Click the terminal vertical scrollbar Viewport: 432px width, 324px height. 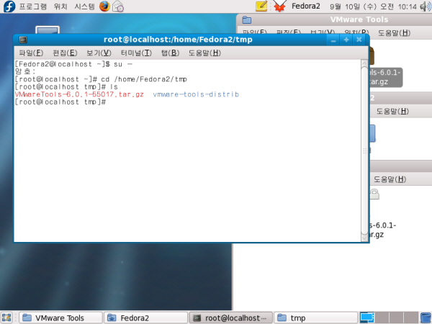[365, 150]
